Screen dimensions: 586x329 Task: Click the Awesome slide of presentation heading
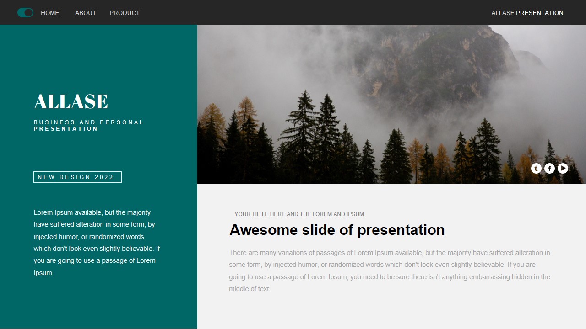337,230
